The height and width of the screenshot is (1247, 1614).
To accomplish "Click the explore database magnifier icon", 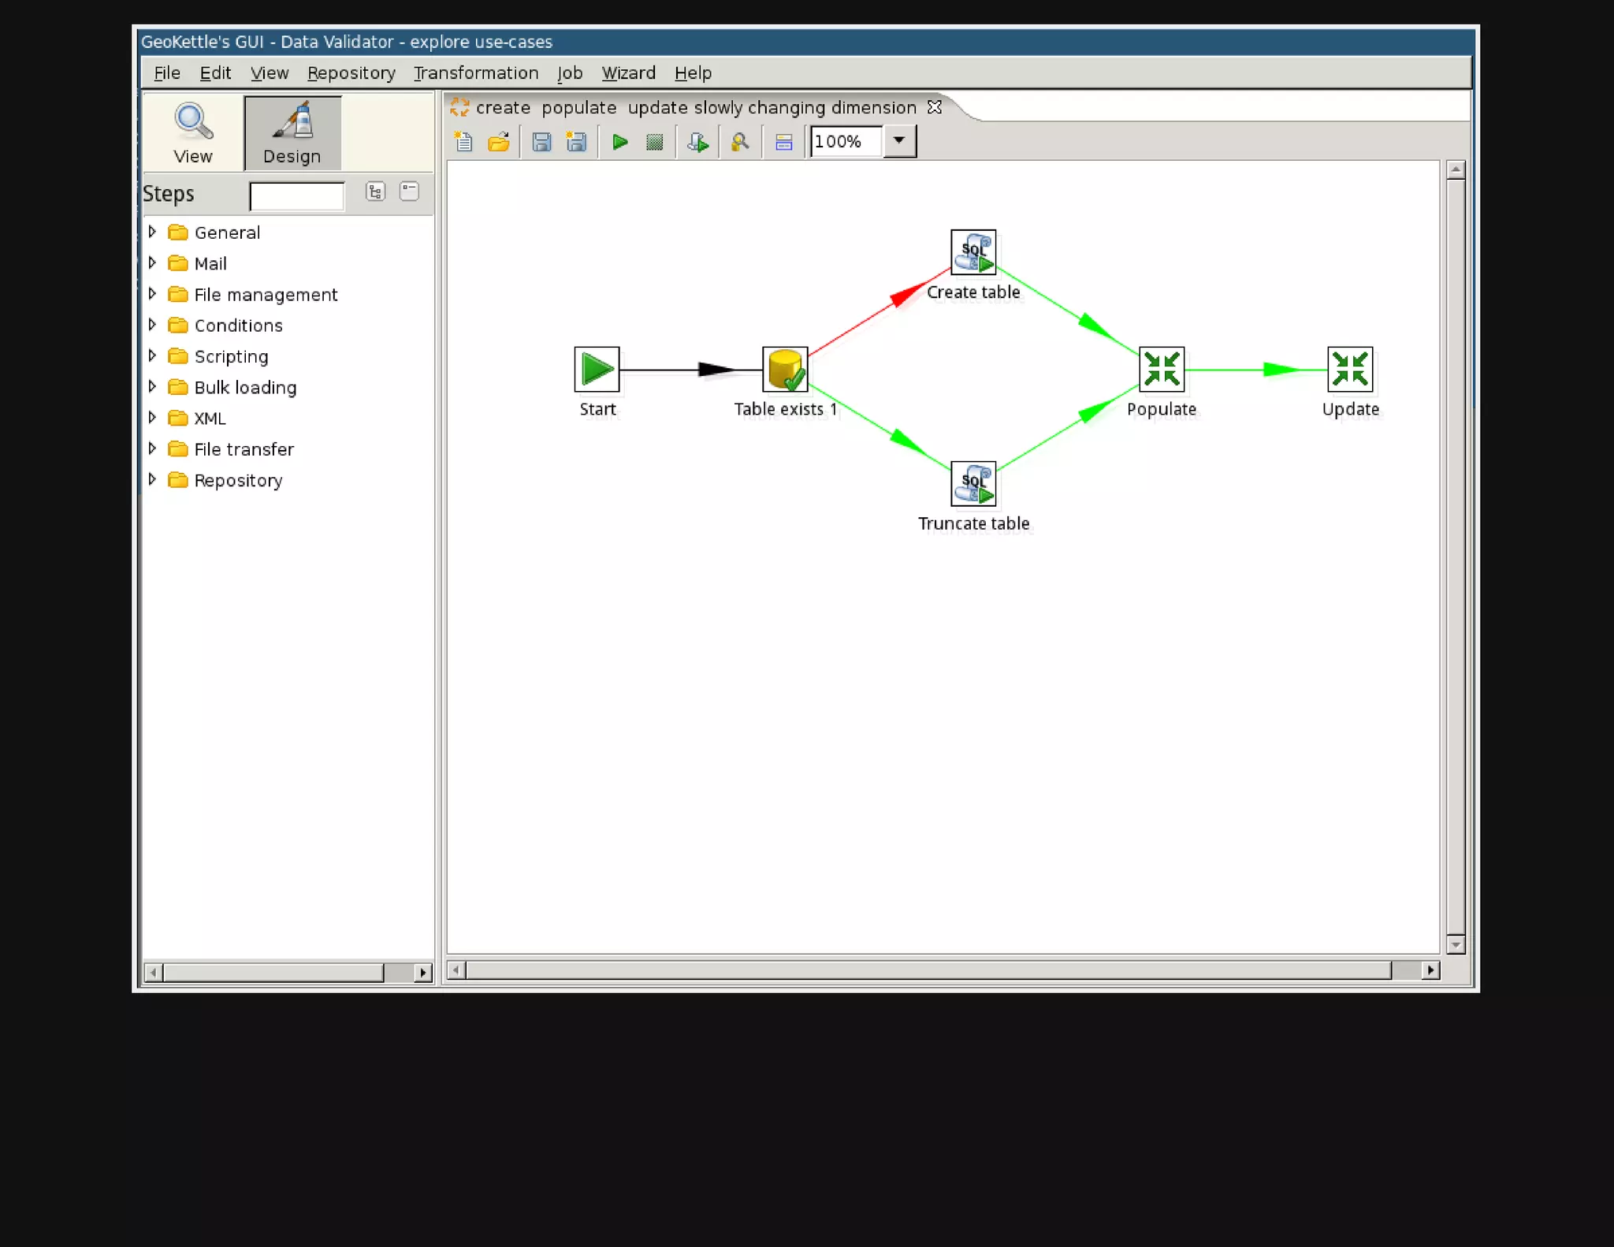I will point(739,142).
